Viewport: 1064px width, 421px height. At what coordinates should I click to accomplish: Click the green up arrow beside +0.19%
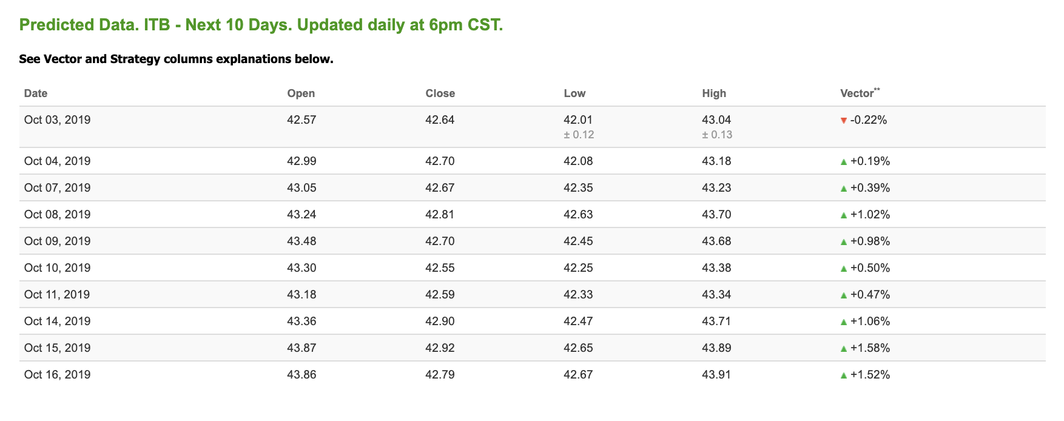[843, 162]
